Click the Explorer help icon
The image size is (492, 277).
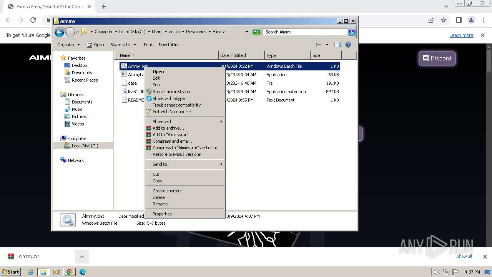pos(348,45)
